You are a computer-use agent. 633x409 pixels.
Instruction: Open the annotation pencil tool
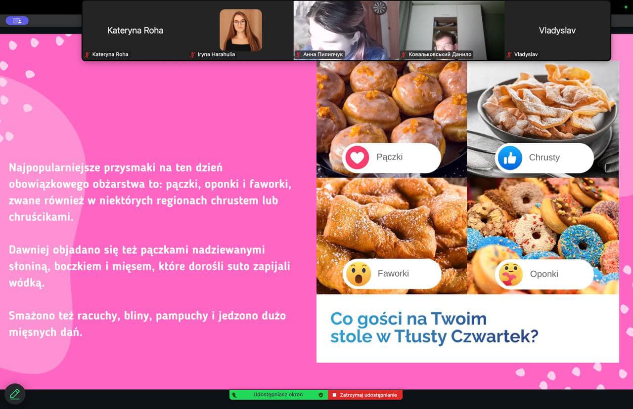click(x=15, y=394)
